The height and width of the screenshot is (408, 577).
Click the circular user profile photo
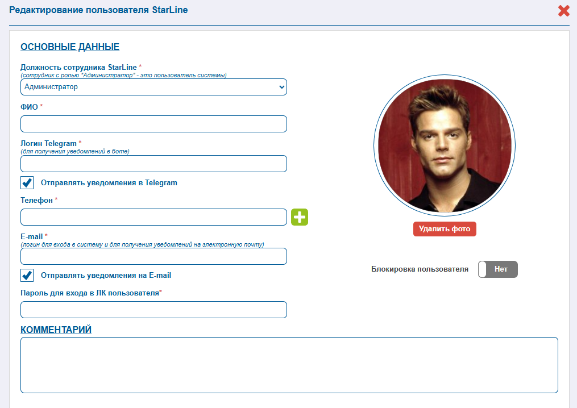tap(445, 145)
